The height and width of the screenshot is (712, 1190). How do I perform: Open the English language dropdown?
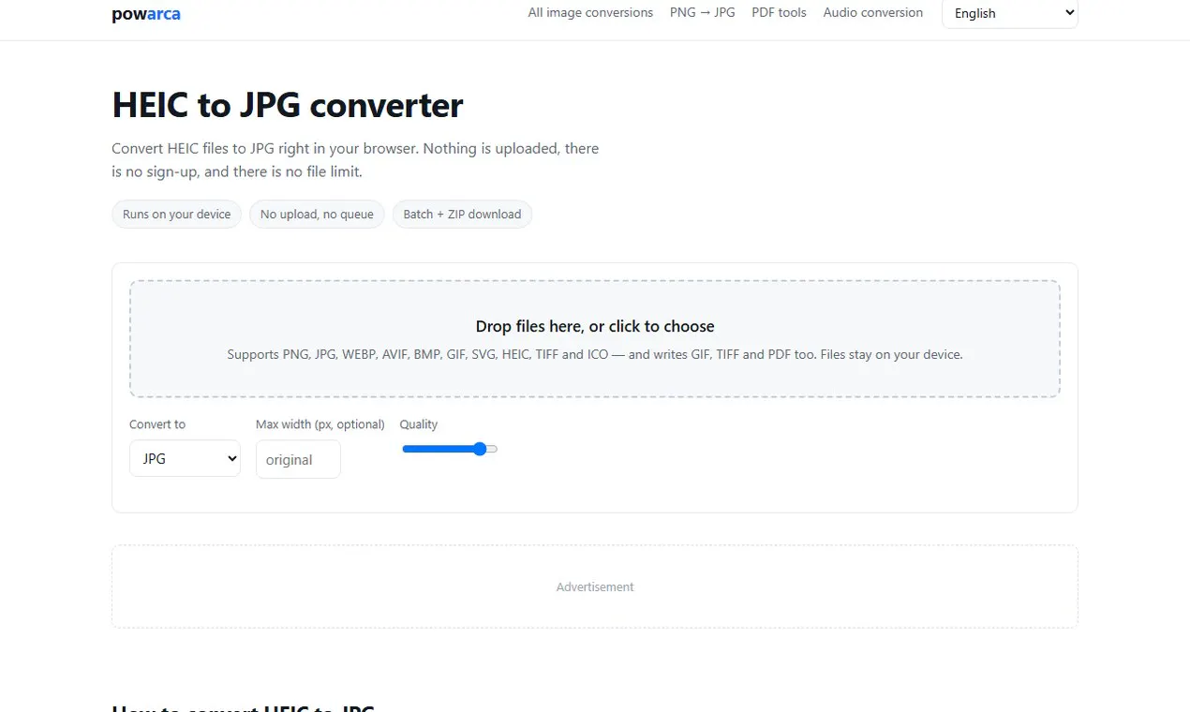(1010, 13)
